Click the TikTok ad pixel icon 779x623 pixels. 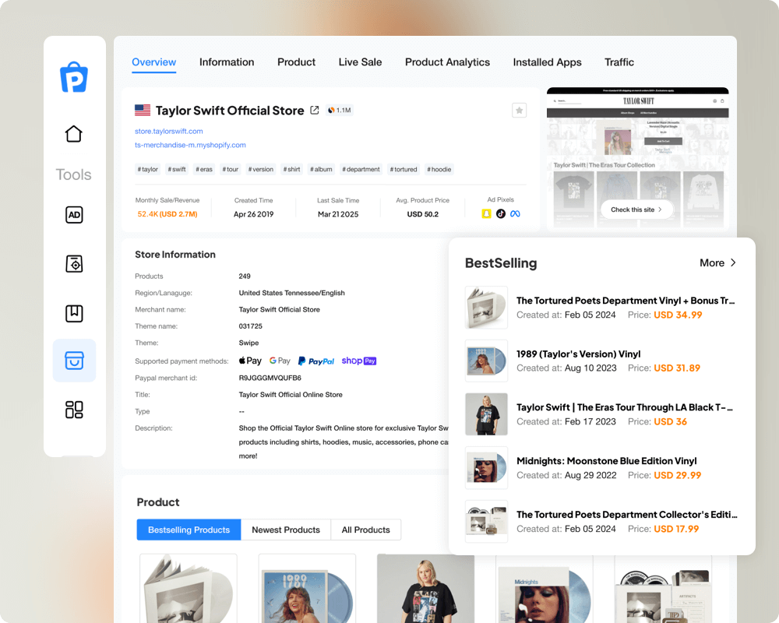point(501,213)
